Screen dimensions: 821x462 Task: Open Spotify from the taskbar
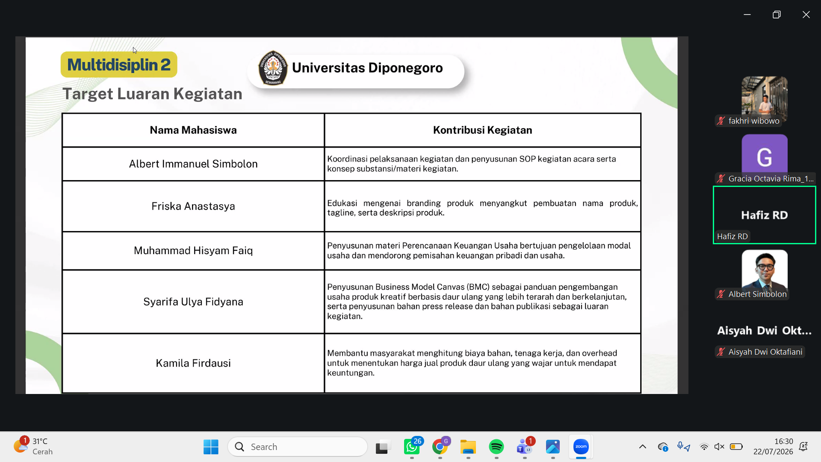pos(496,447)
